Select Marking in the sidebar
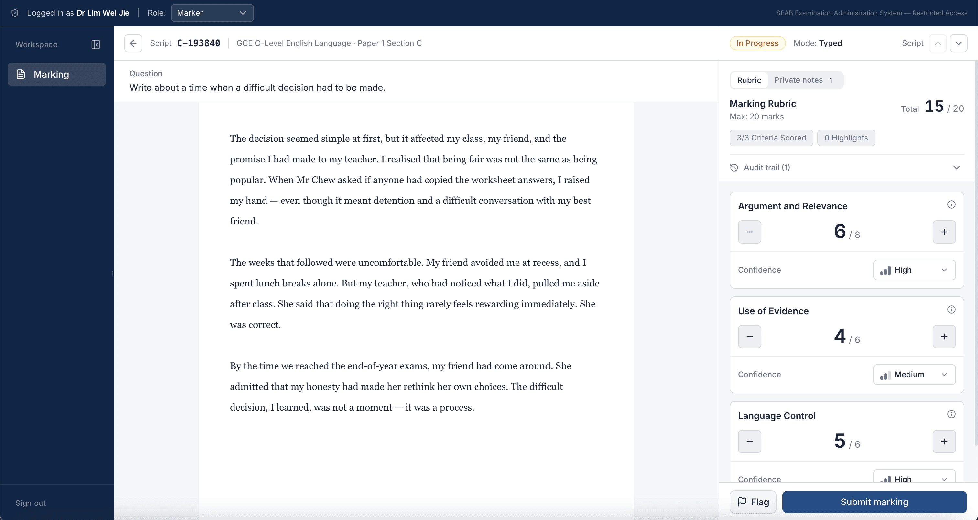The width and height of the screenshot is (978, 520). [57, 74]
